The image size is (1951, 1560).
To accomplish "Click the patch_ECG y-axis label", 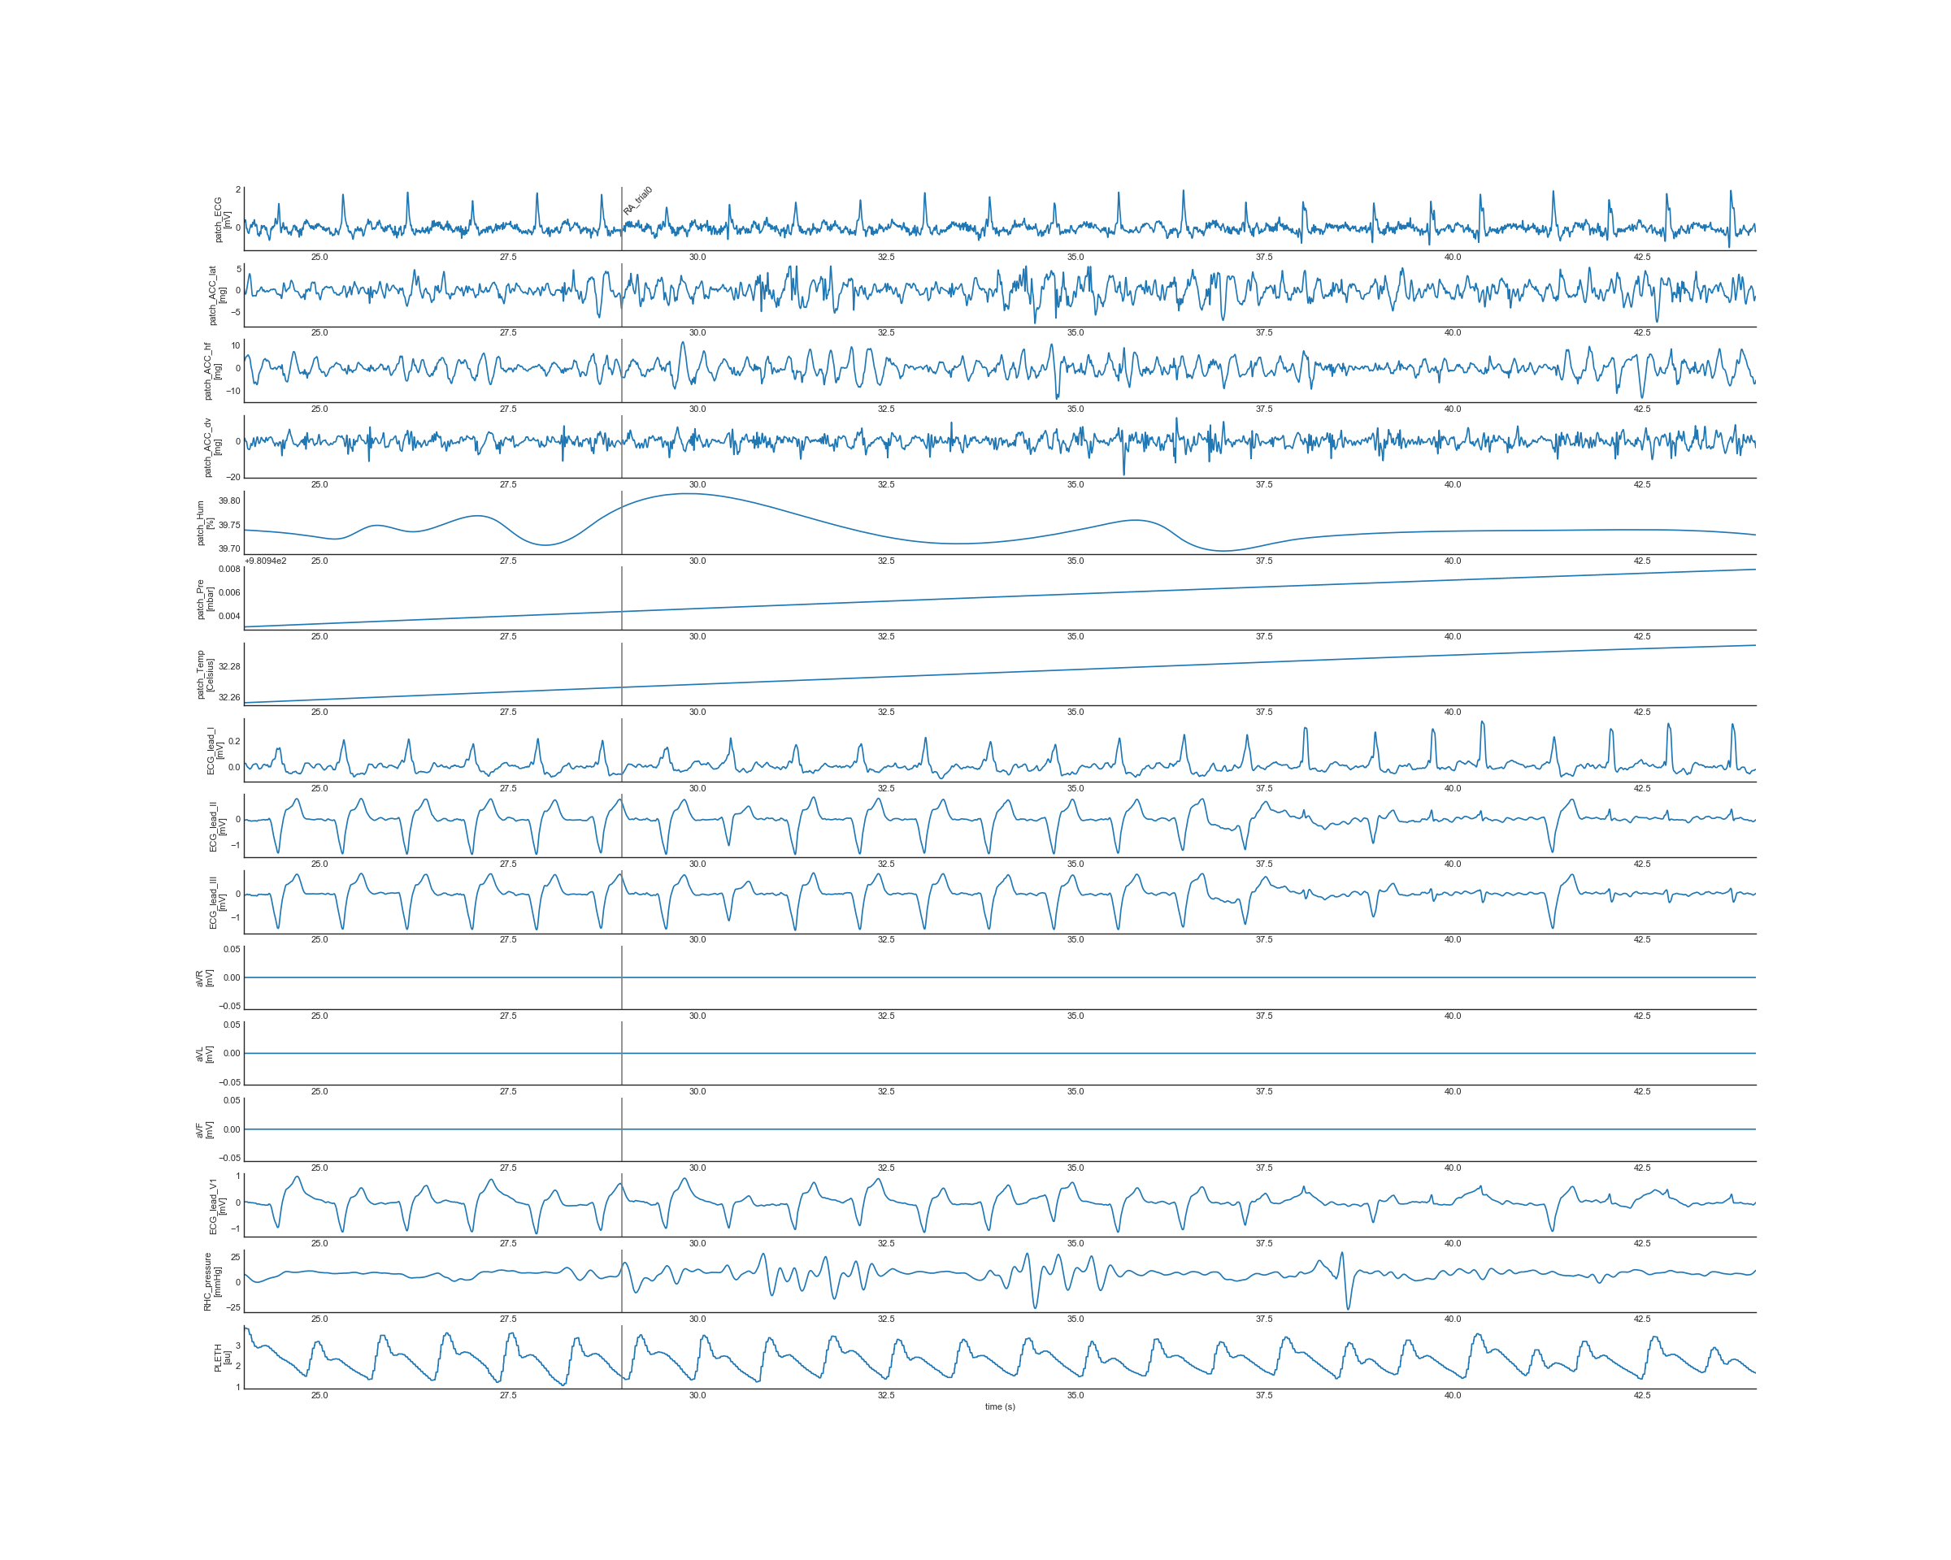I will pos(222,219).
